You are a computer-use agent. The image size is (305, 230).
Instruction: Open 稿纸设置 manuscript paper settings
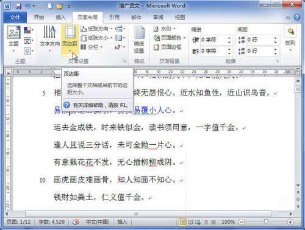(x=139, y=40)
